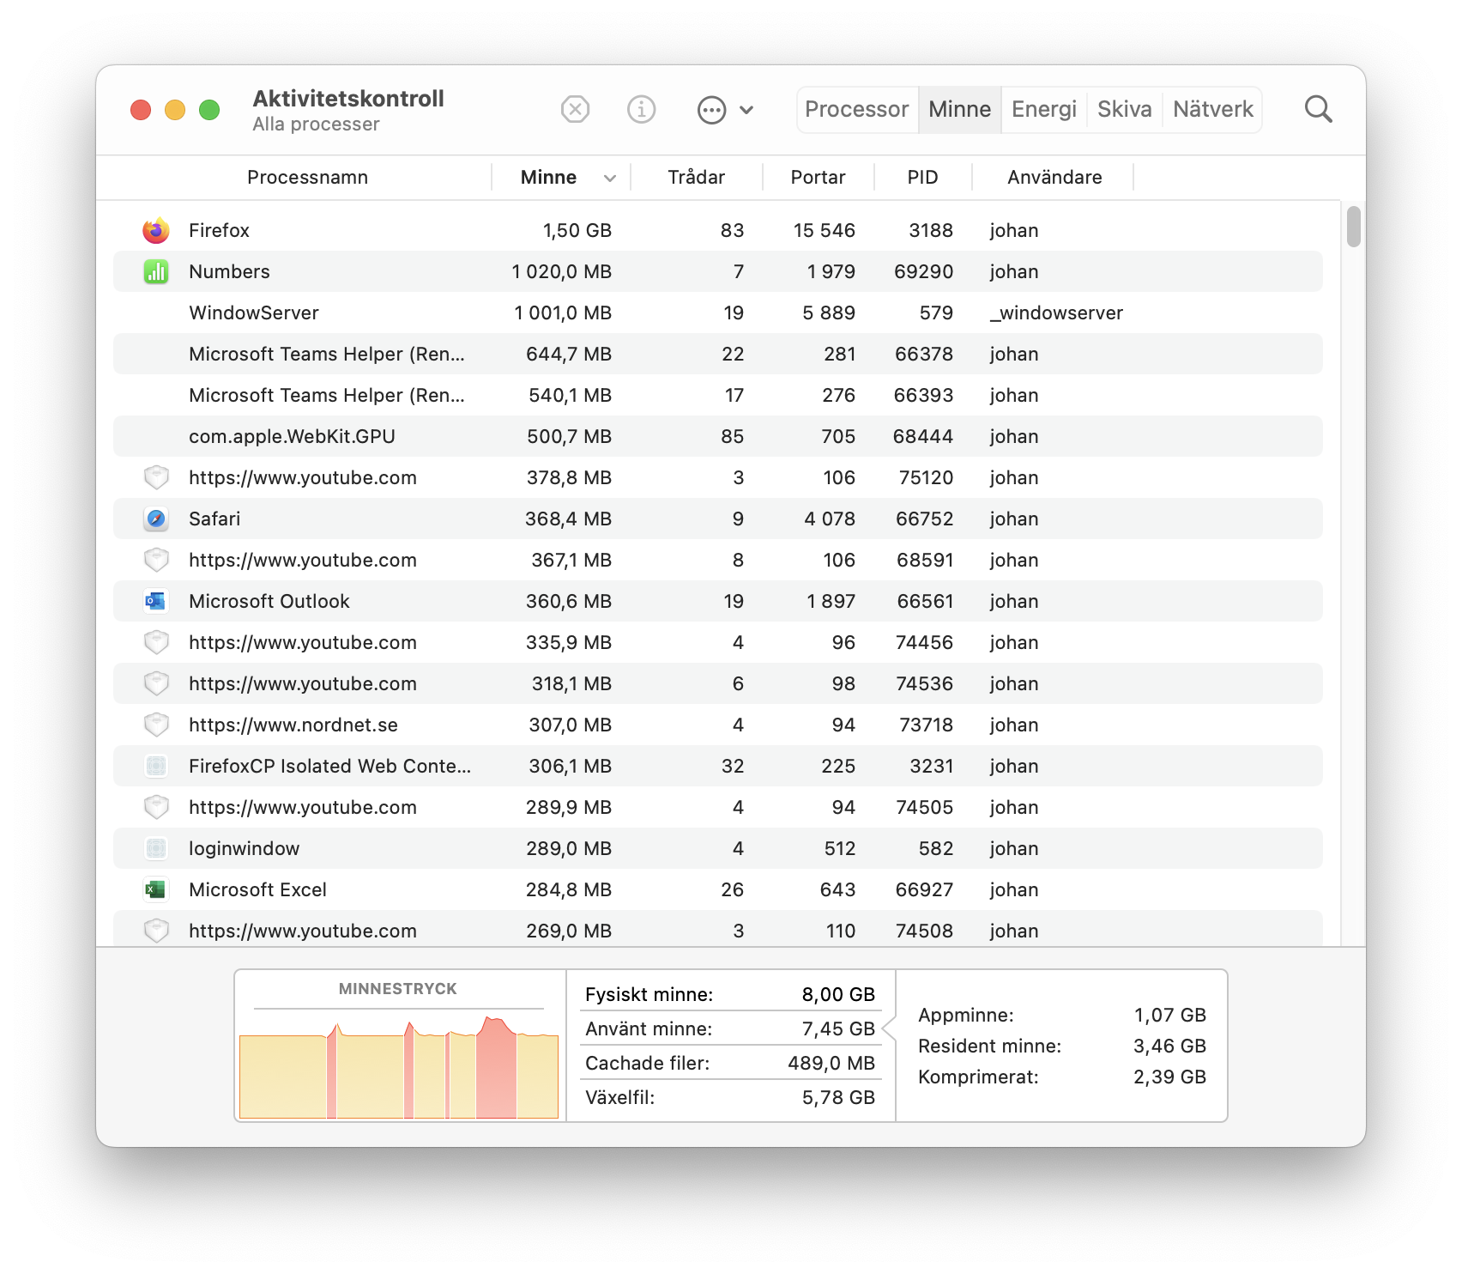Select the FirefoxCP Isolated Web Conte... name

[x=329, y=766]
